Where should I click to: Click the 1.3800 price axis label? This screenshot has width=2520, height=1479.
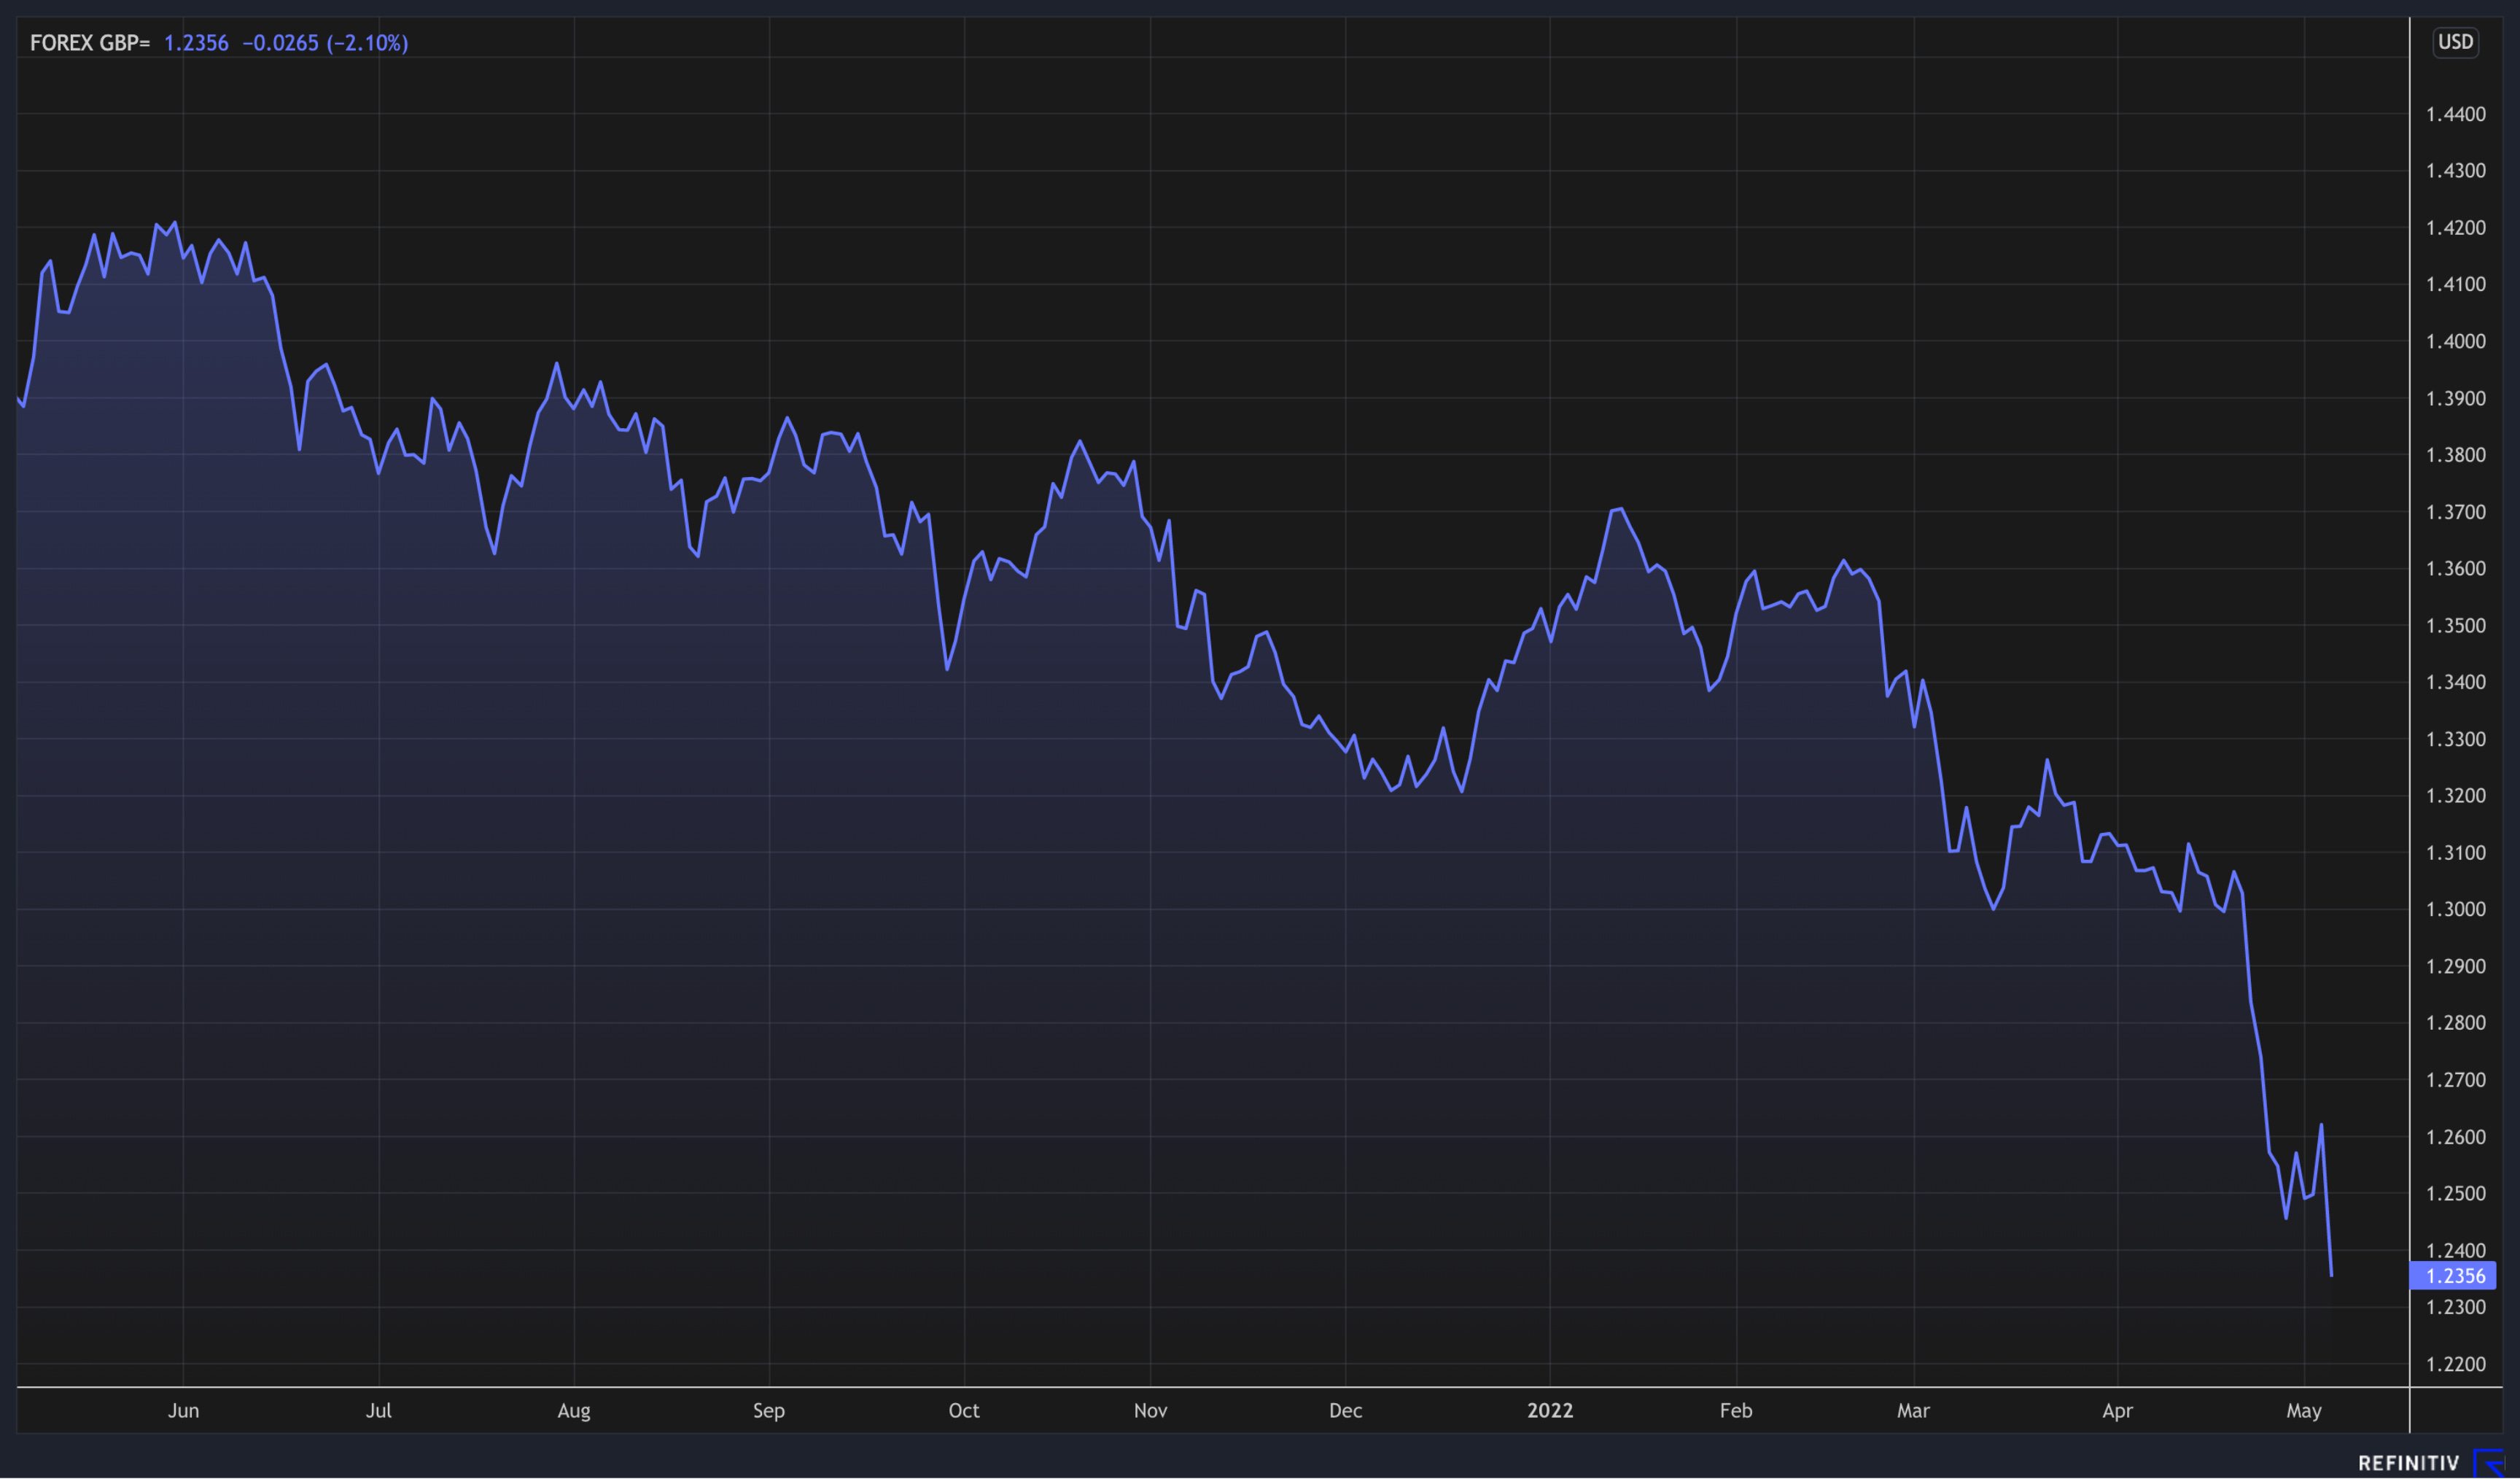point(2456,455)
